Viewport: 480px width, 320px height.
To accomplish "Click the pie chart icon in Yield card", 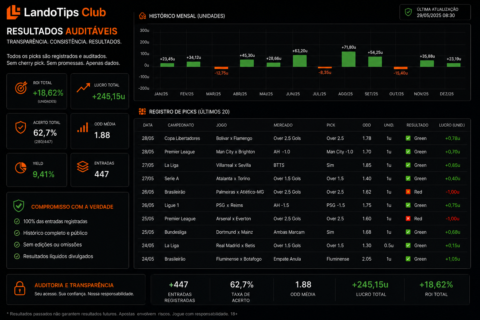I will (21, 167).
